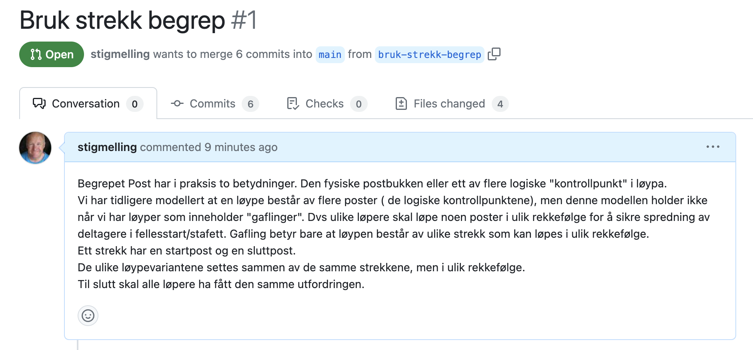Click the Commits counter badge showing 6

click(x=250, y=104)
